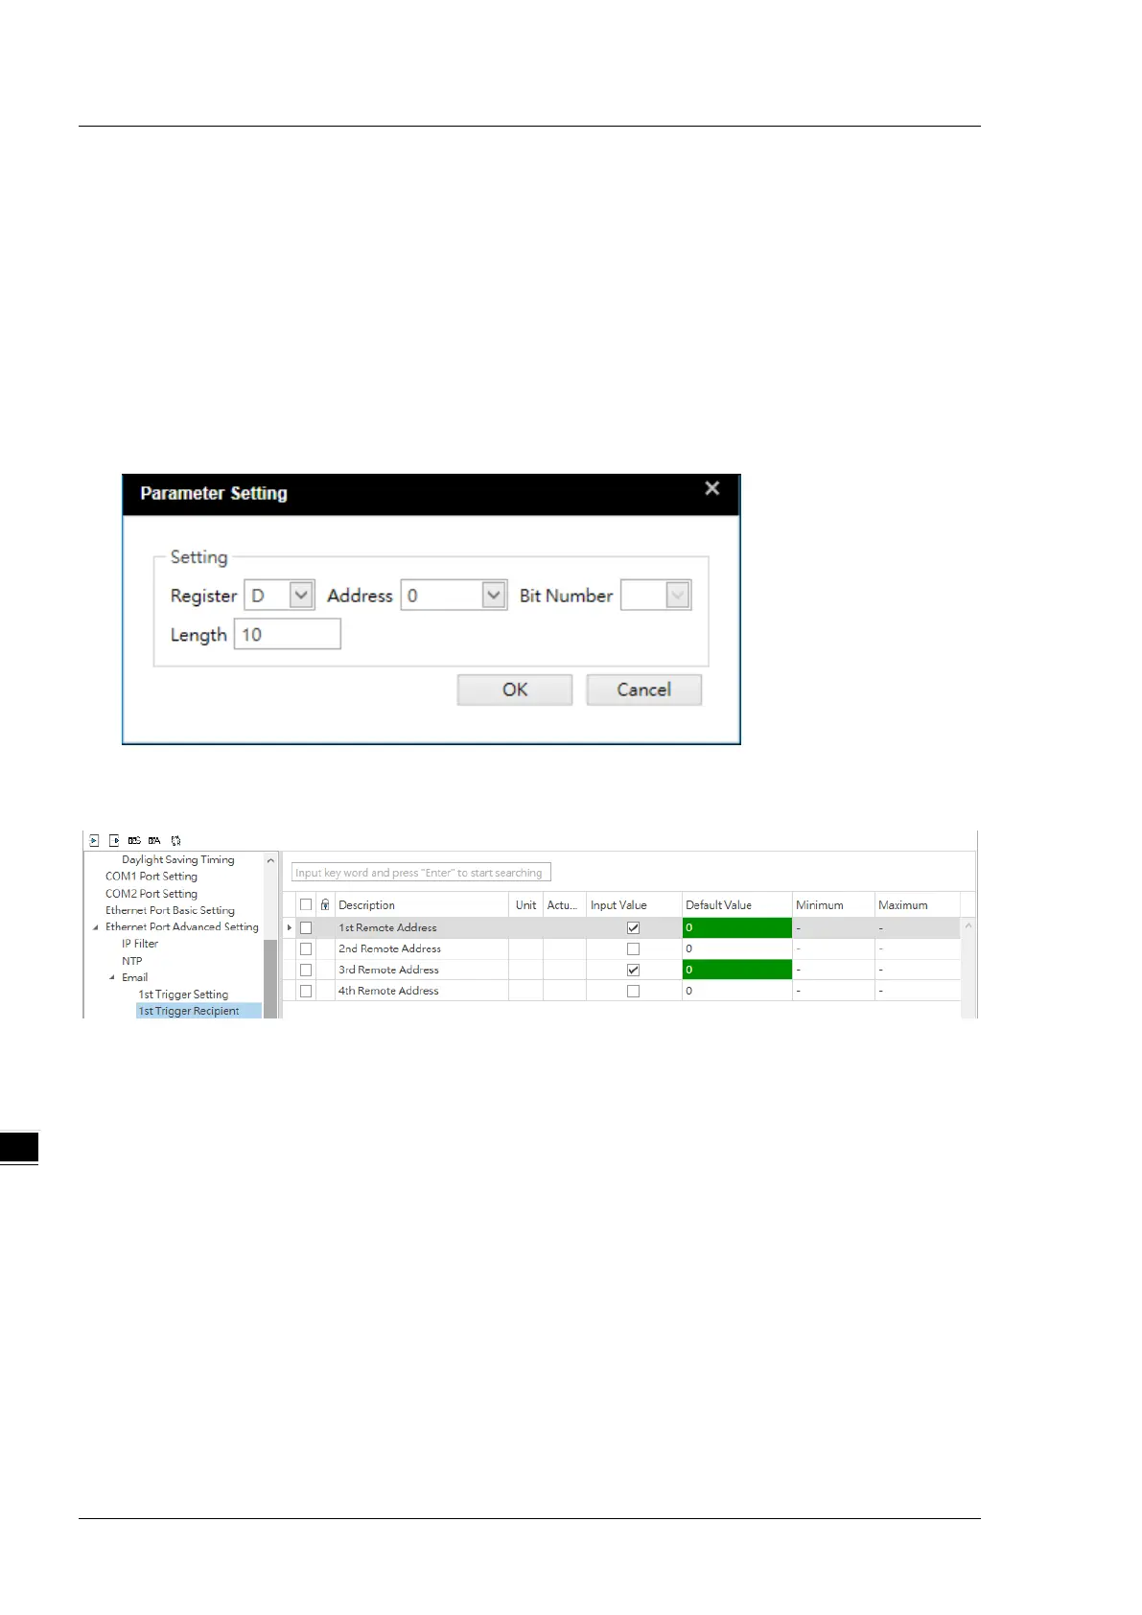Viewport: 1142px width, 1615px height.
Task: Click the fourth toolbar icon labeled A
Action: [154, 840]
